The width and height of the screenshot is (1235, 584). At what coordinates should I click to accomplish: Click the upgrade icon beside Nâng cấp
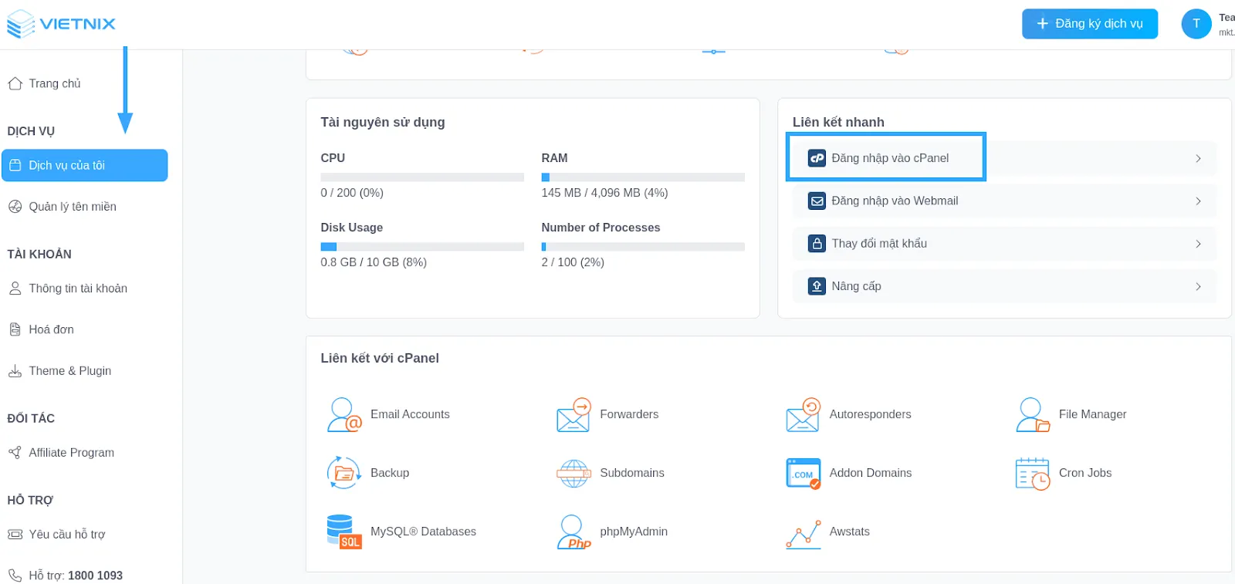click(817, 286)
